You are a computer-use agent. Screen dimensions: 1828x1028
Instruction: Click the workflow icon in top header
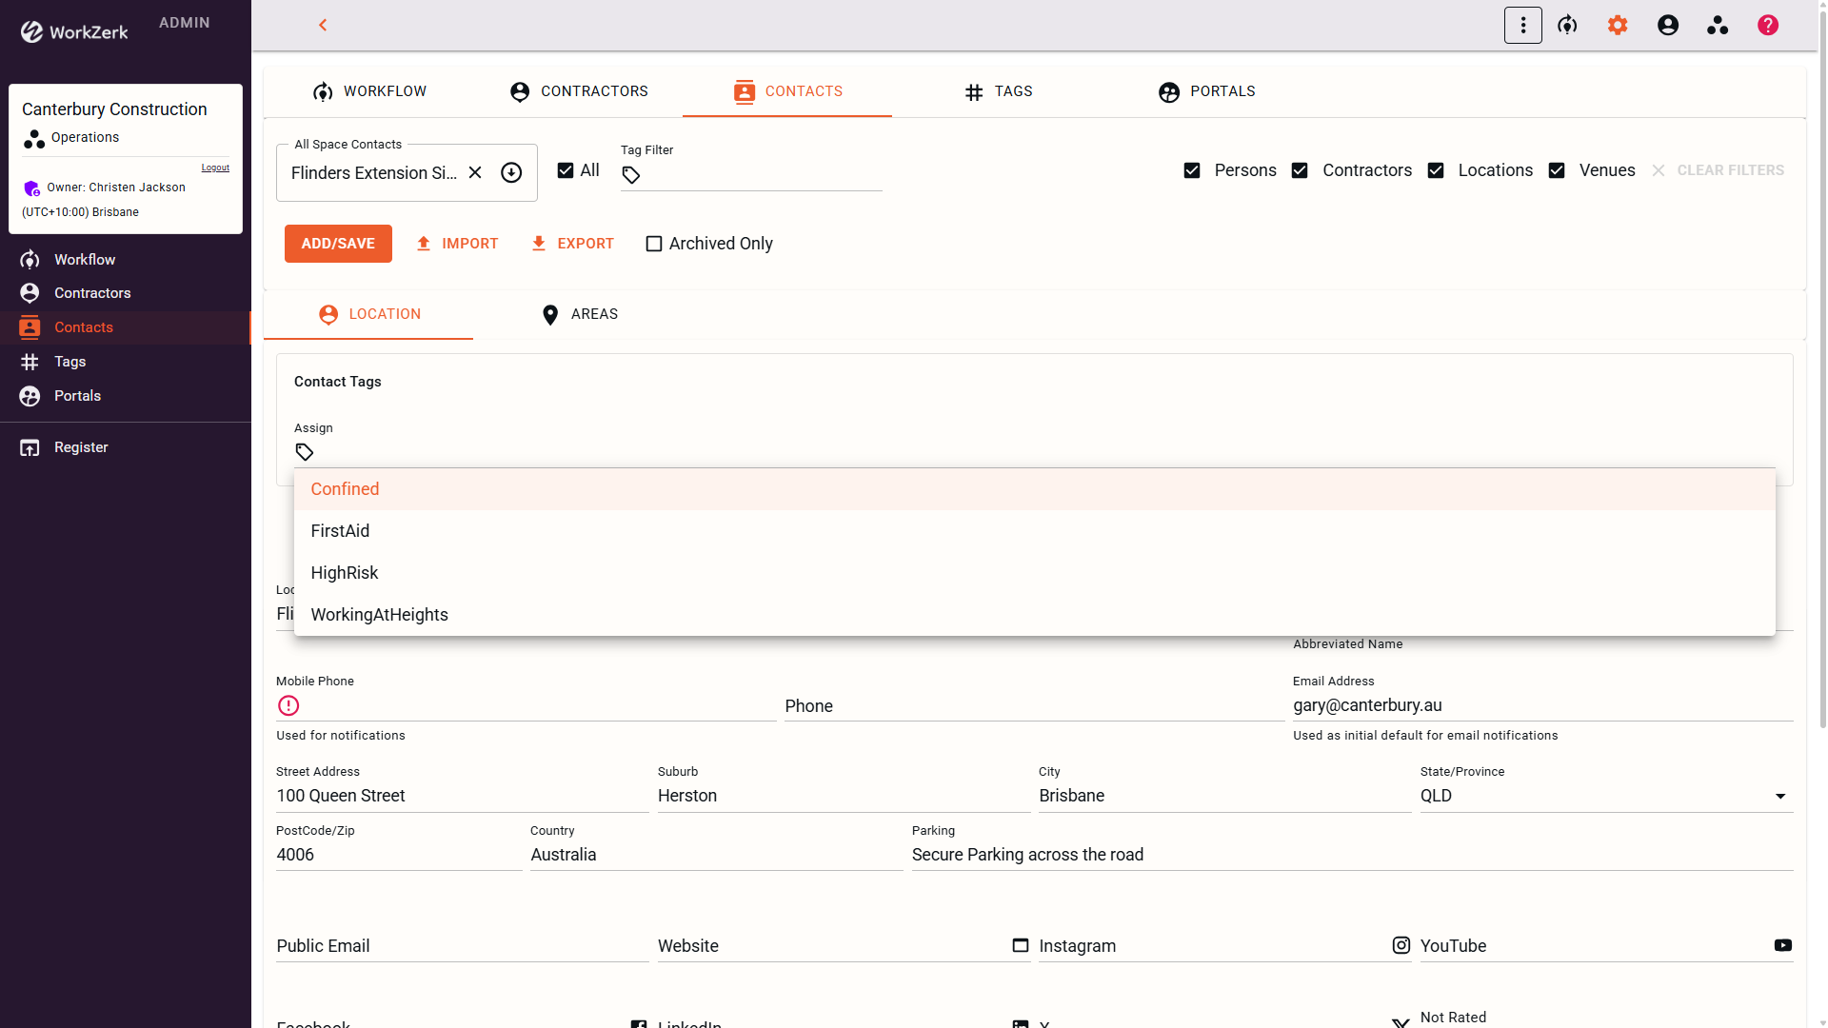tap(1567, 26)
